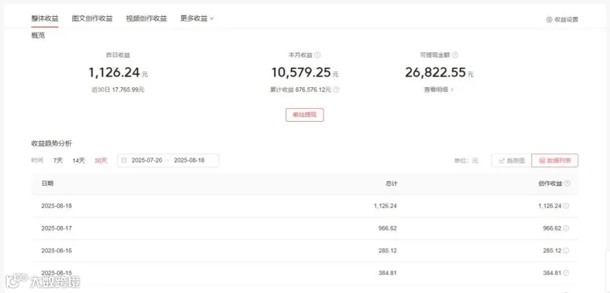Screen dimensions: 610x293
Task: Click info icon in 2025-08-16 row
Action: pyautogui.click(x=566, y=250)
